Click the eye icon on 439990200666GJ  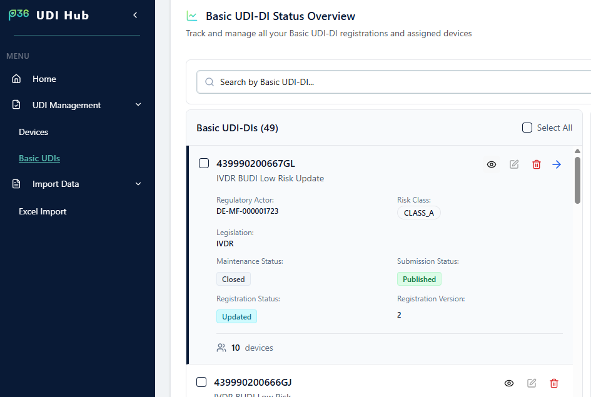(x=509, y=382)
